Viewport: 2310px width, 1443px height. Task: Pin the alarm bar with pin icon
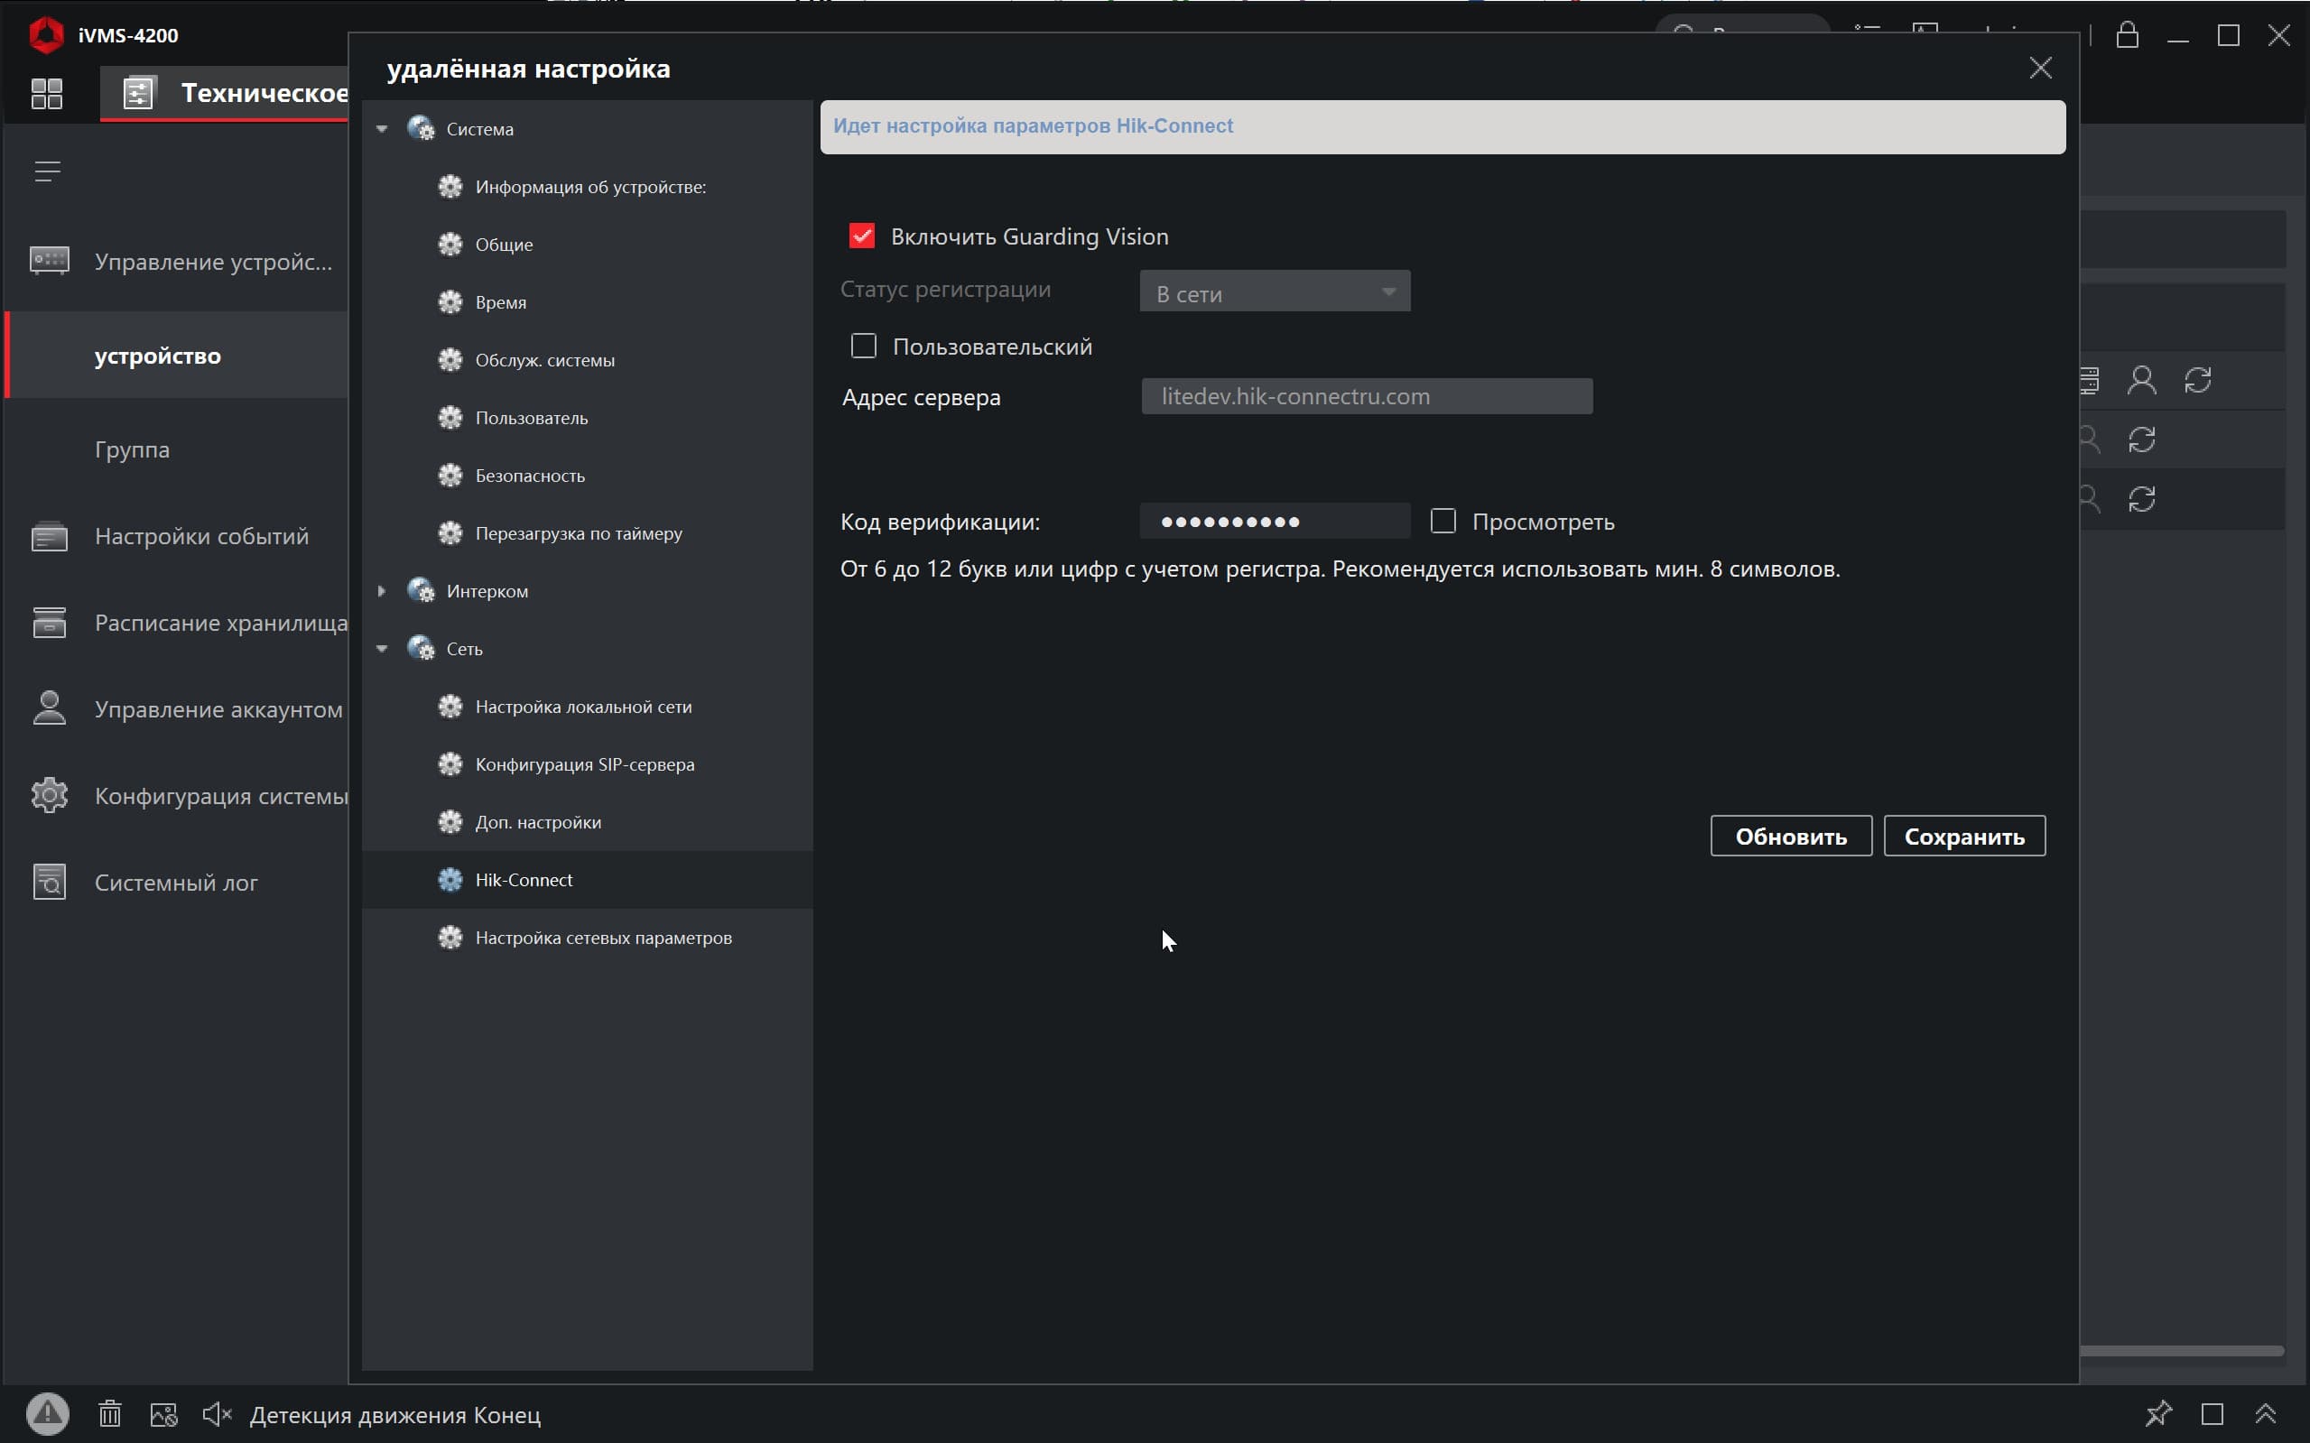[x=2158, y=1413]
